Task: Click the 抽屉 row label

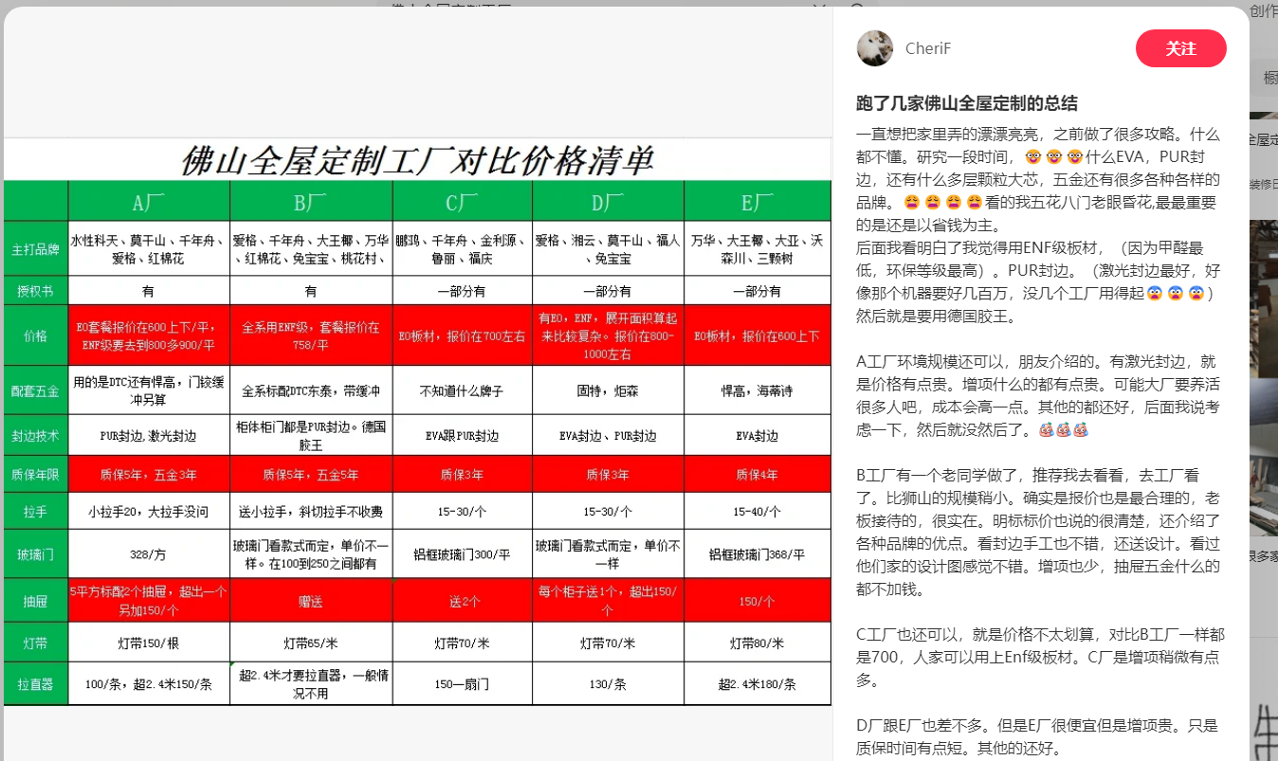Action: (x=36, y=600)
